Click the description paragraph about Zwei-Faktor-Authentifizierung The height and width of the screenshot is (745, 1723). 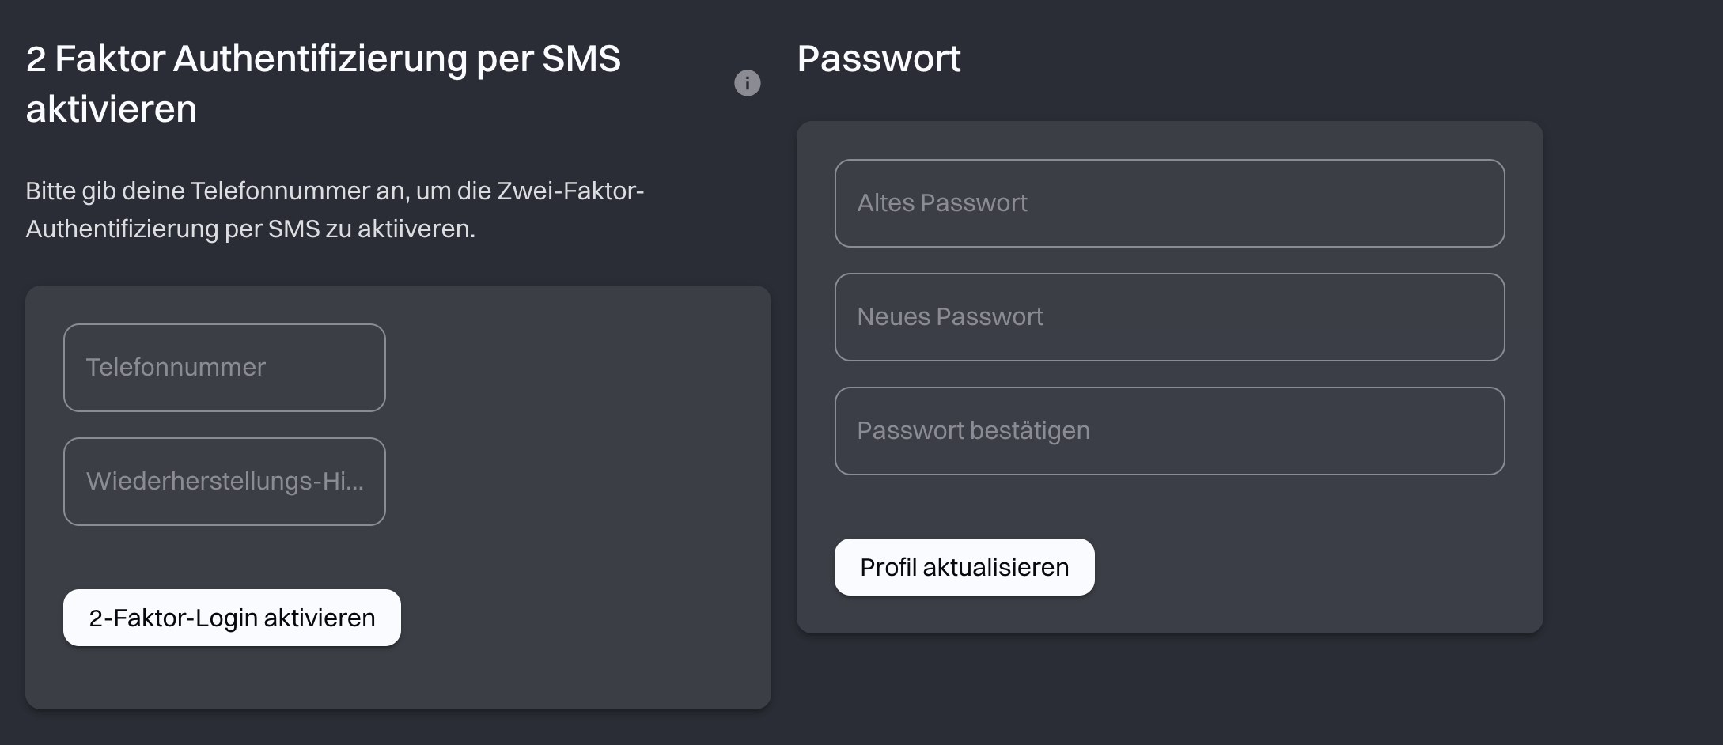pos(335,210)
